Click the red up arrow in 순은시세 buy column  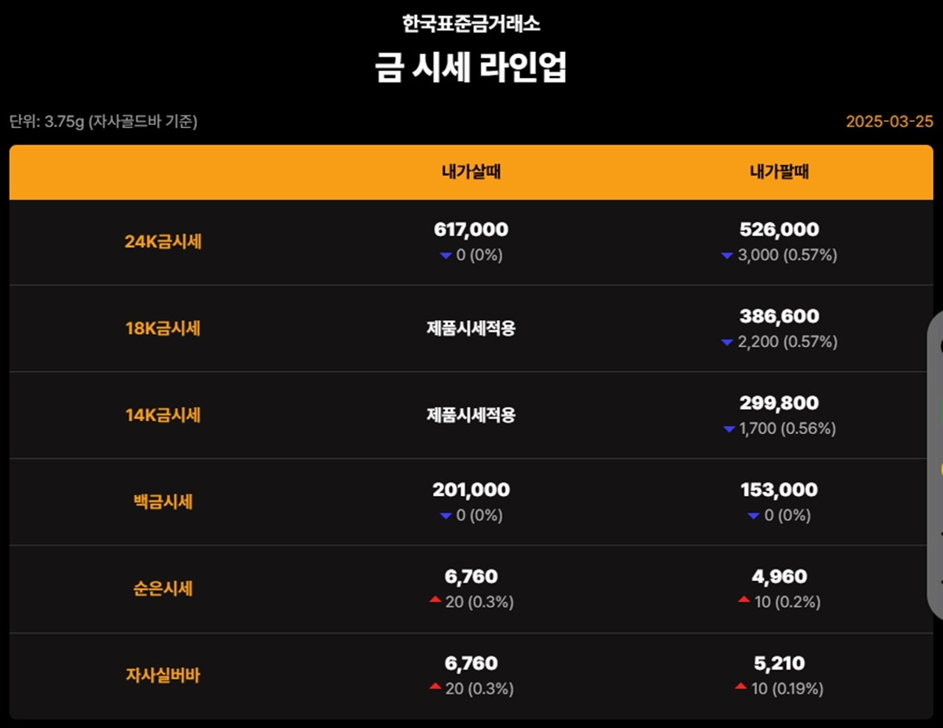(435, 601)
